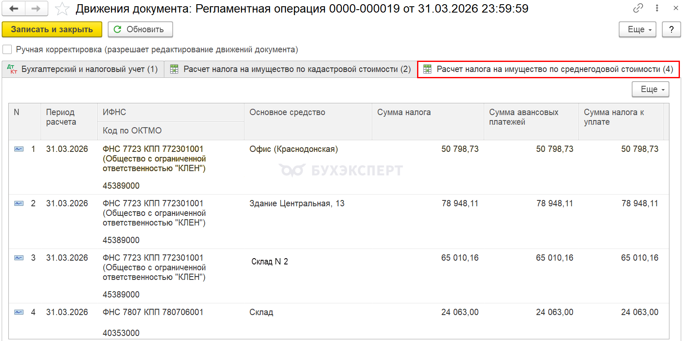Viewport: 682px width, 341px height.
Task: Click the register record icon in row 3
Action: [x=19, y=258]
